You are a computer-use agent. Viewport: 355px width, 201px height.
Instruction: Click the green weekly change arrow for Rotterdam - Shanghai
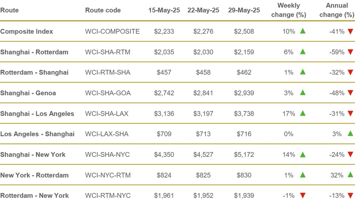303,72
